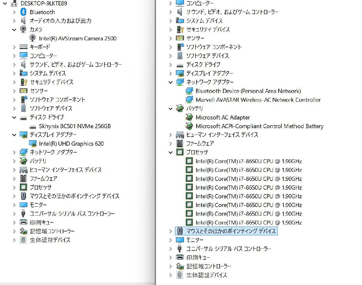362x285 pixels.
Task: Click 生体認証デバイス fingerprint icon in right pane
Action: point(180,275)
